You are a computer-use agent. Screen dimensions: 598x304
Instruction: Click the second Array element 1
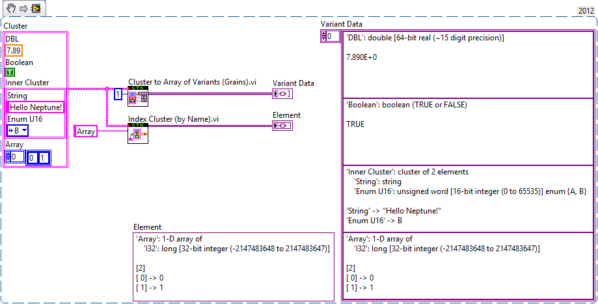click(44, 158)
